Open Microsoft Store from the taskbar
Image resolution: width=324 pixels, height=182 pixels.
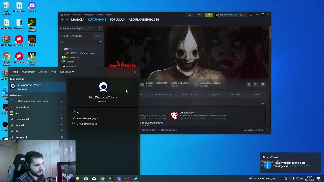coord(86,179)
